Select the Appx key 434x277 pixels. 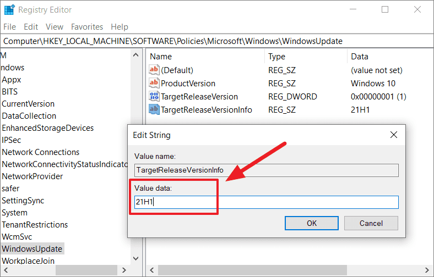tap(12, 80)
